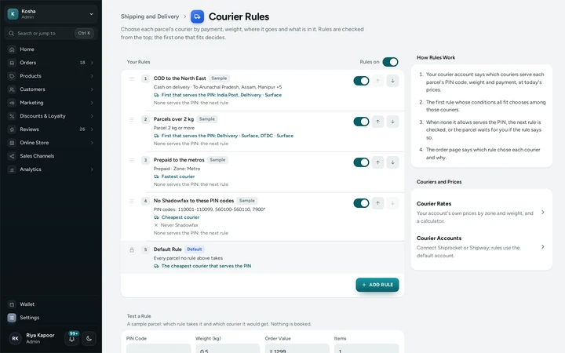Viewport: 565px width, 353px height.
Task: Click the Online Store icon
Action: coord(12,143)
